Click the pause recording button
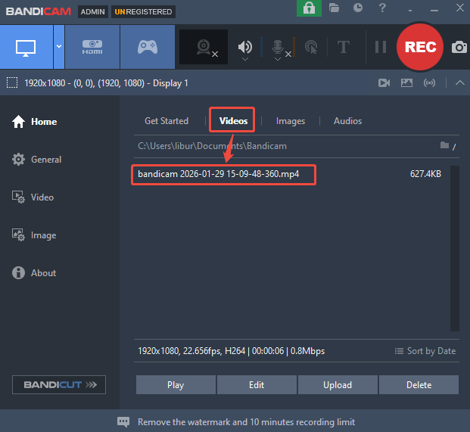Image resolution: width=470 pixels, height=432 pixels. point(381,47)
